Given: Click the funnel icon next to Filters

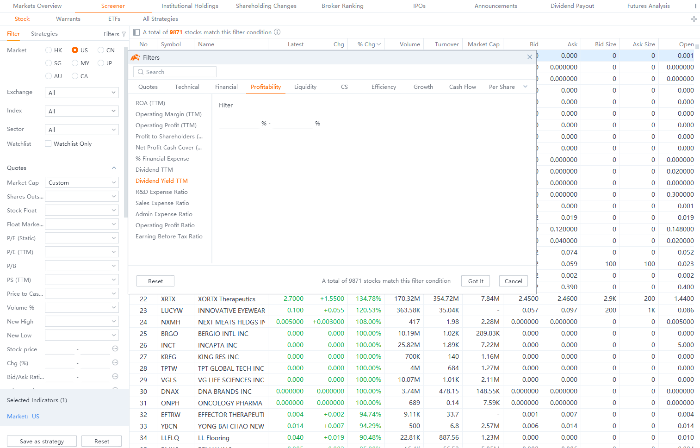Looking at the screenshot, I should pos(124,34).
